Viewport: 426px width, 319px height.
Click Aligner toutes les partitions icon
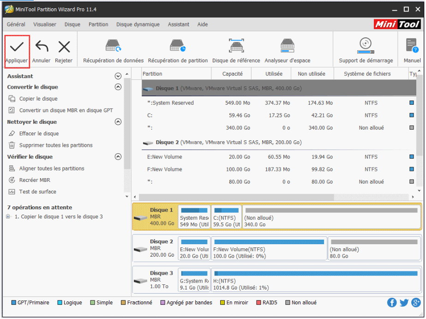point(12,169)
